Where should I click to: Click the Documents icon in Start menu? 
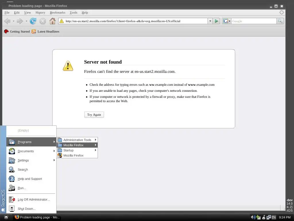point(11,151)
